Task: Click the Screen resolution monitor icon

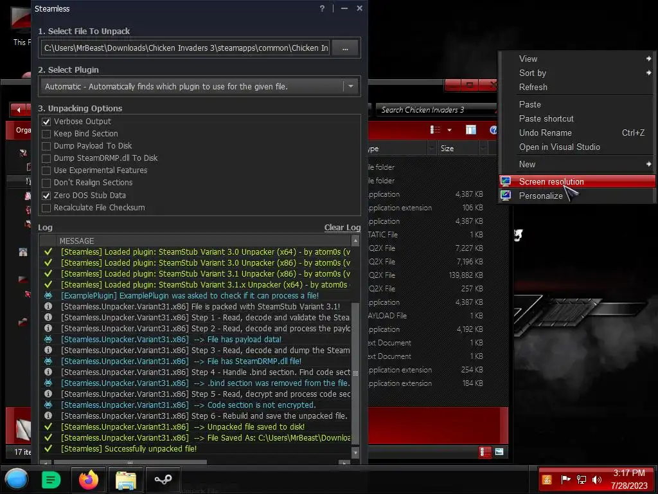Action: [x=506, y=181]
